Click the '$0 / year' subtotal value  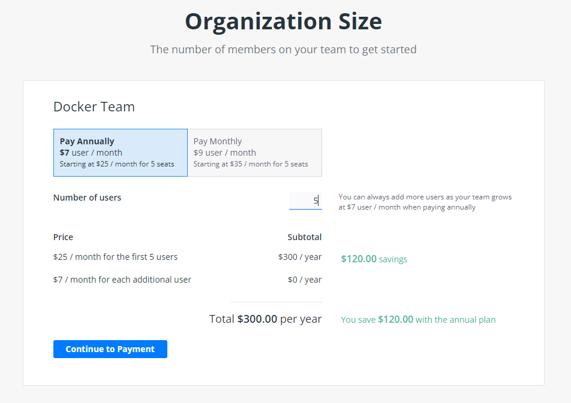click(x=305, y=280)
